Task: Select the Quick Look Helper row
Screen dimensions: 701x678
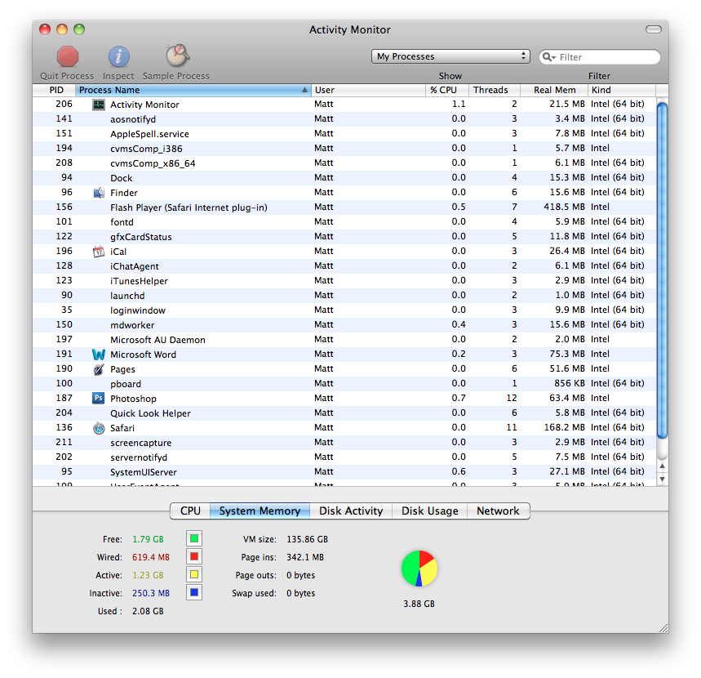Action: point(344,413)
